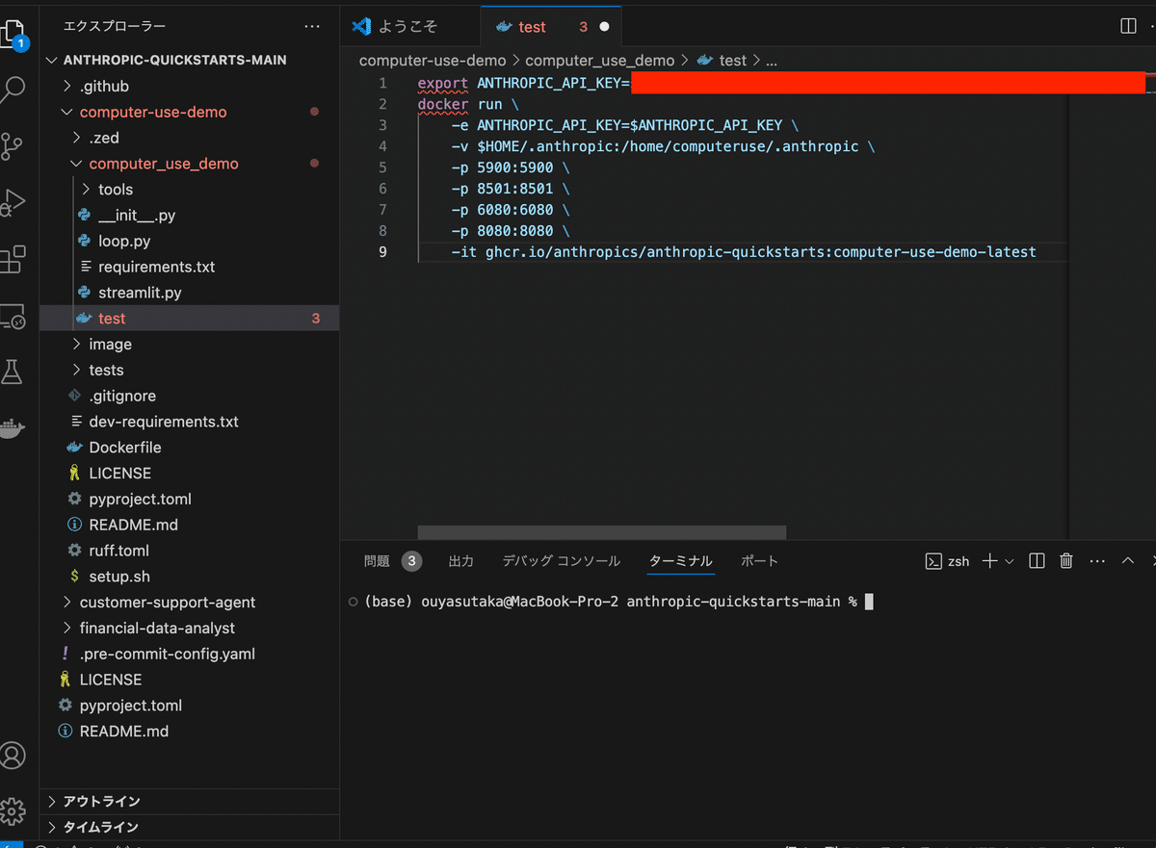Viewport: 1156px width, 848px height.
Task: Click the "docker" keyword on line 2
Action: (443, 104)
